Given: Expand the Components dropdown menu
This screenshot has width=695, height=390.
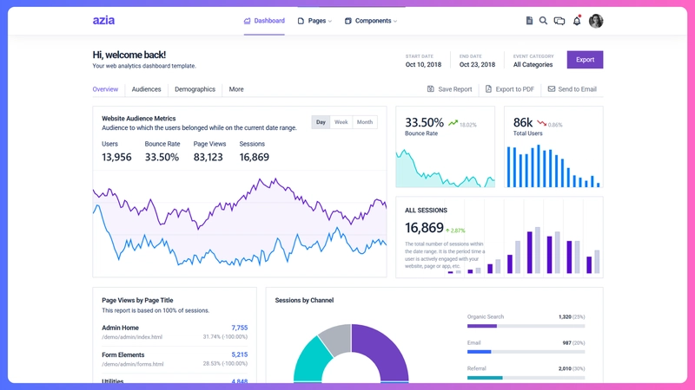Looking at the screenshot, I should [x=371, y=21].
